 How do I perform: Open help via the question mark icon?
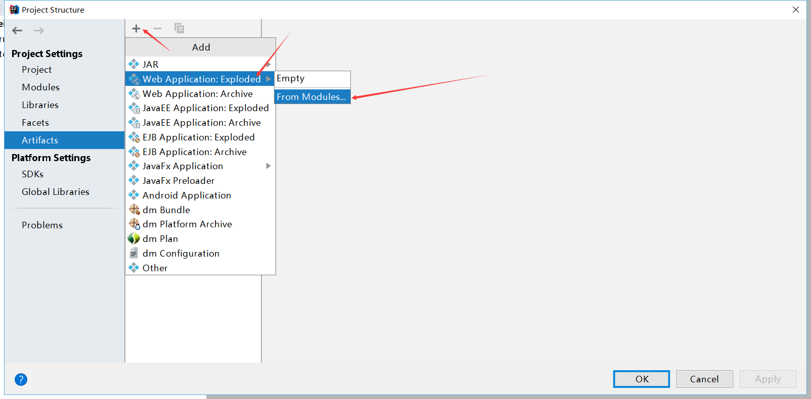21,379
